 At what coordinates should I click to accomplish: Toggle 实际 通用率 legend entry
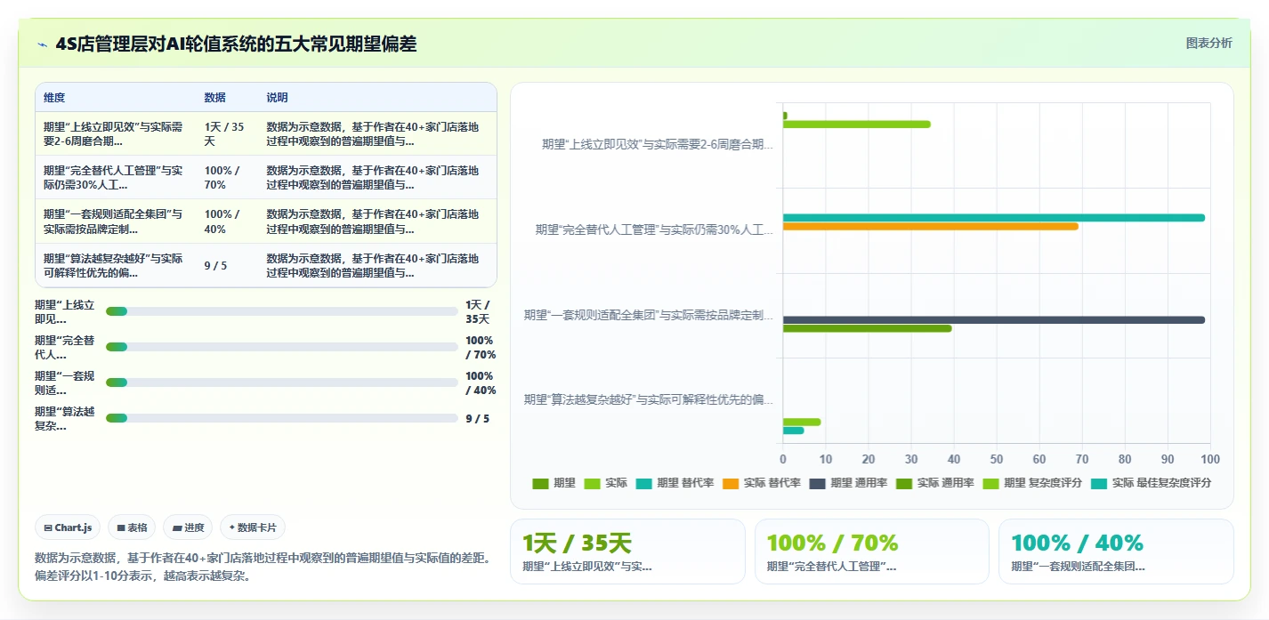tap(934, 483)
